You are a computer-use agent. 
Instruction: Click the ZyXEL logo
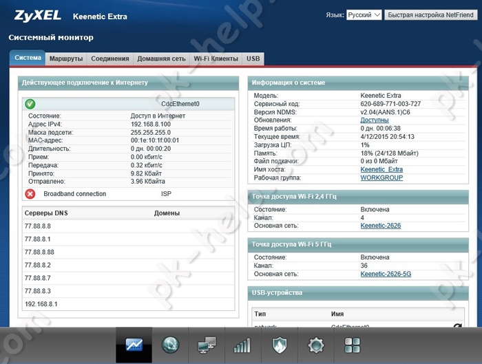point(37,16)
